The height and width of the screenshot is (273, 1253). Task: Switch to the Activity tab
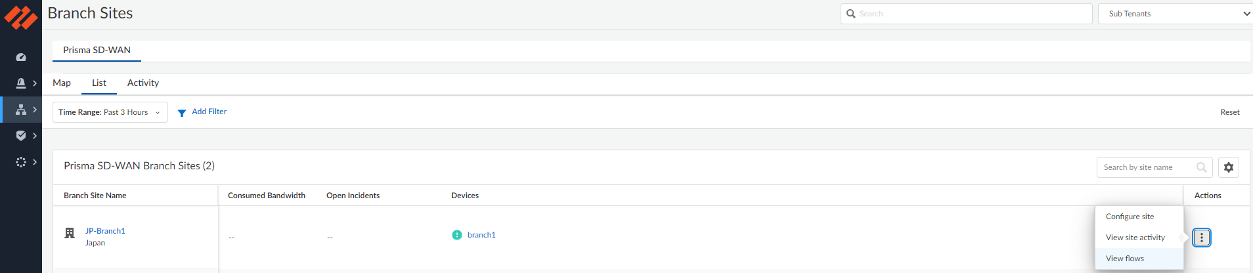(143, 83)
